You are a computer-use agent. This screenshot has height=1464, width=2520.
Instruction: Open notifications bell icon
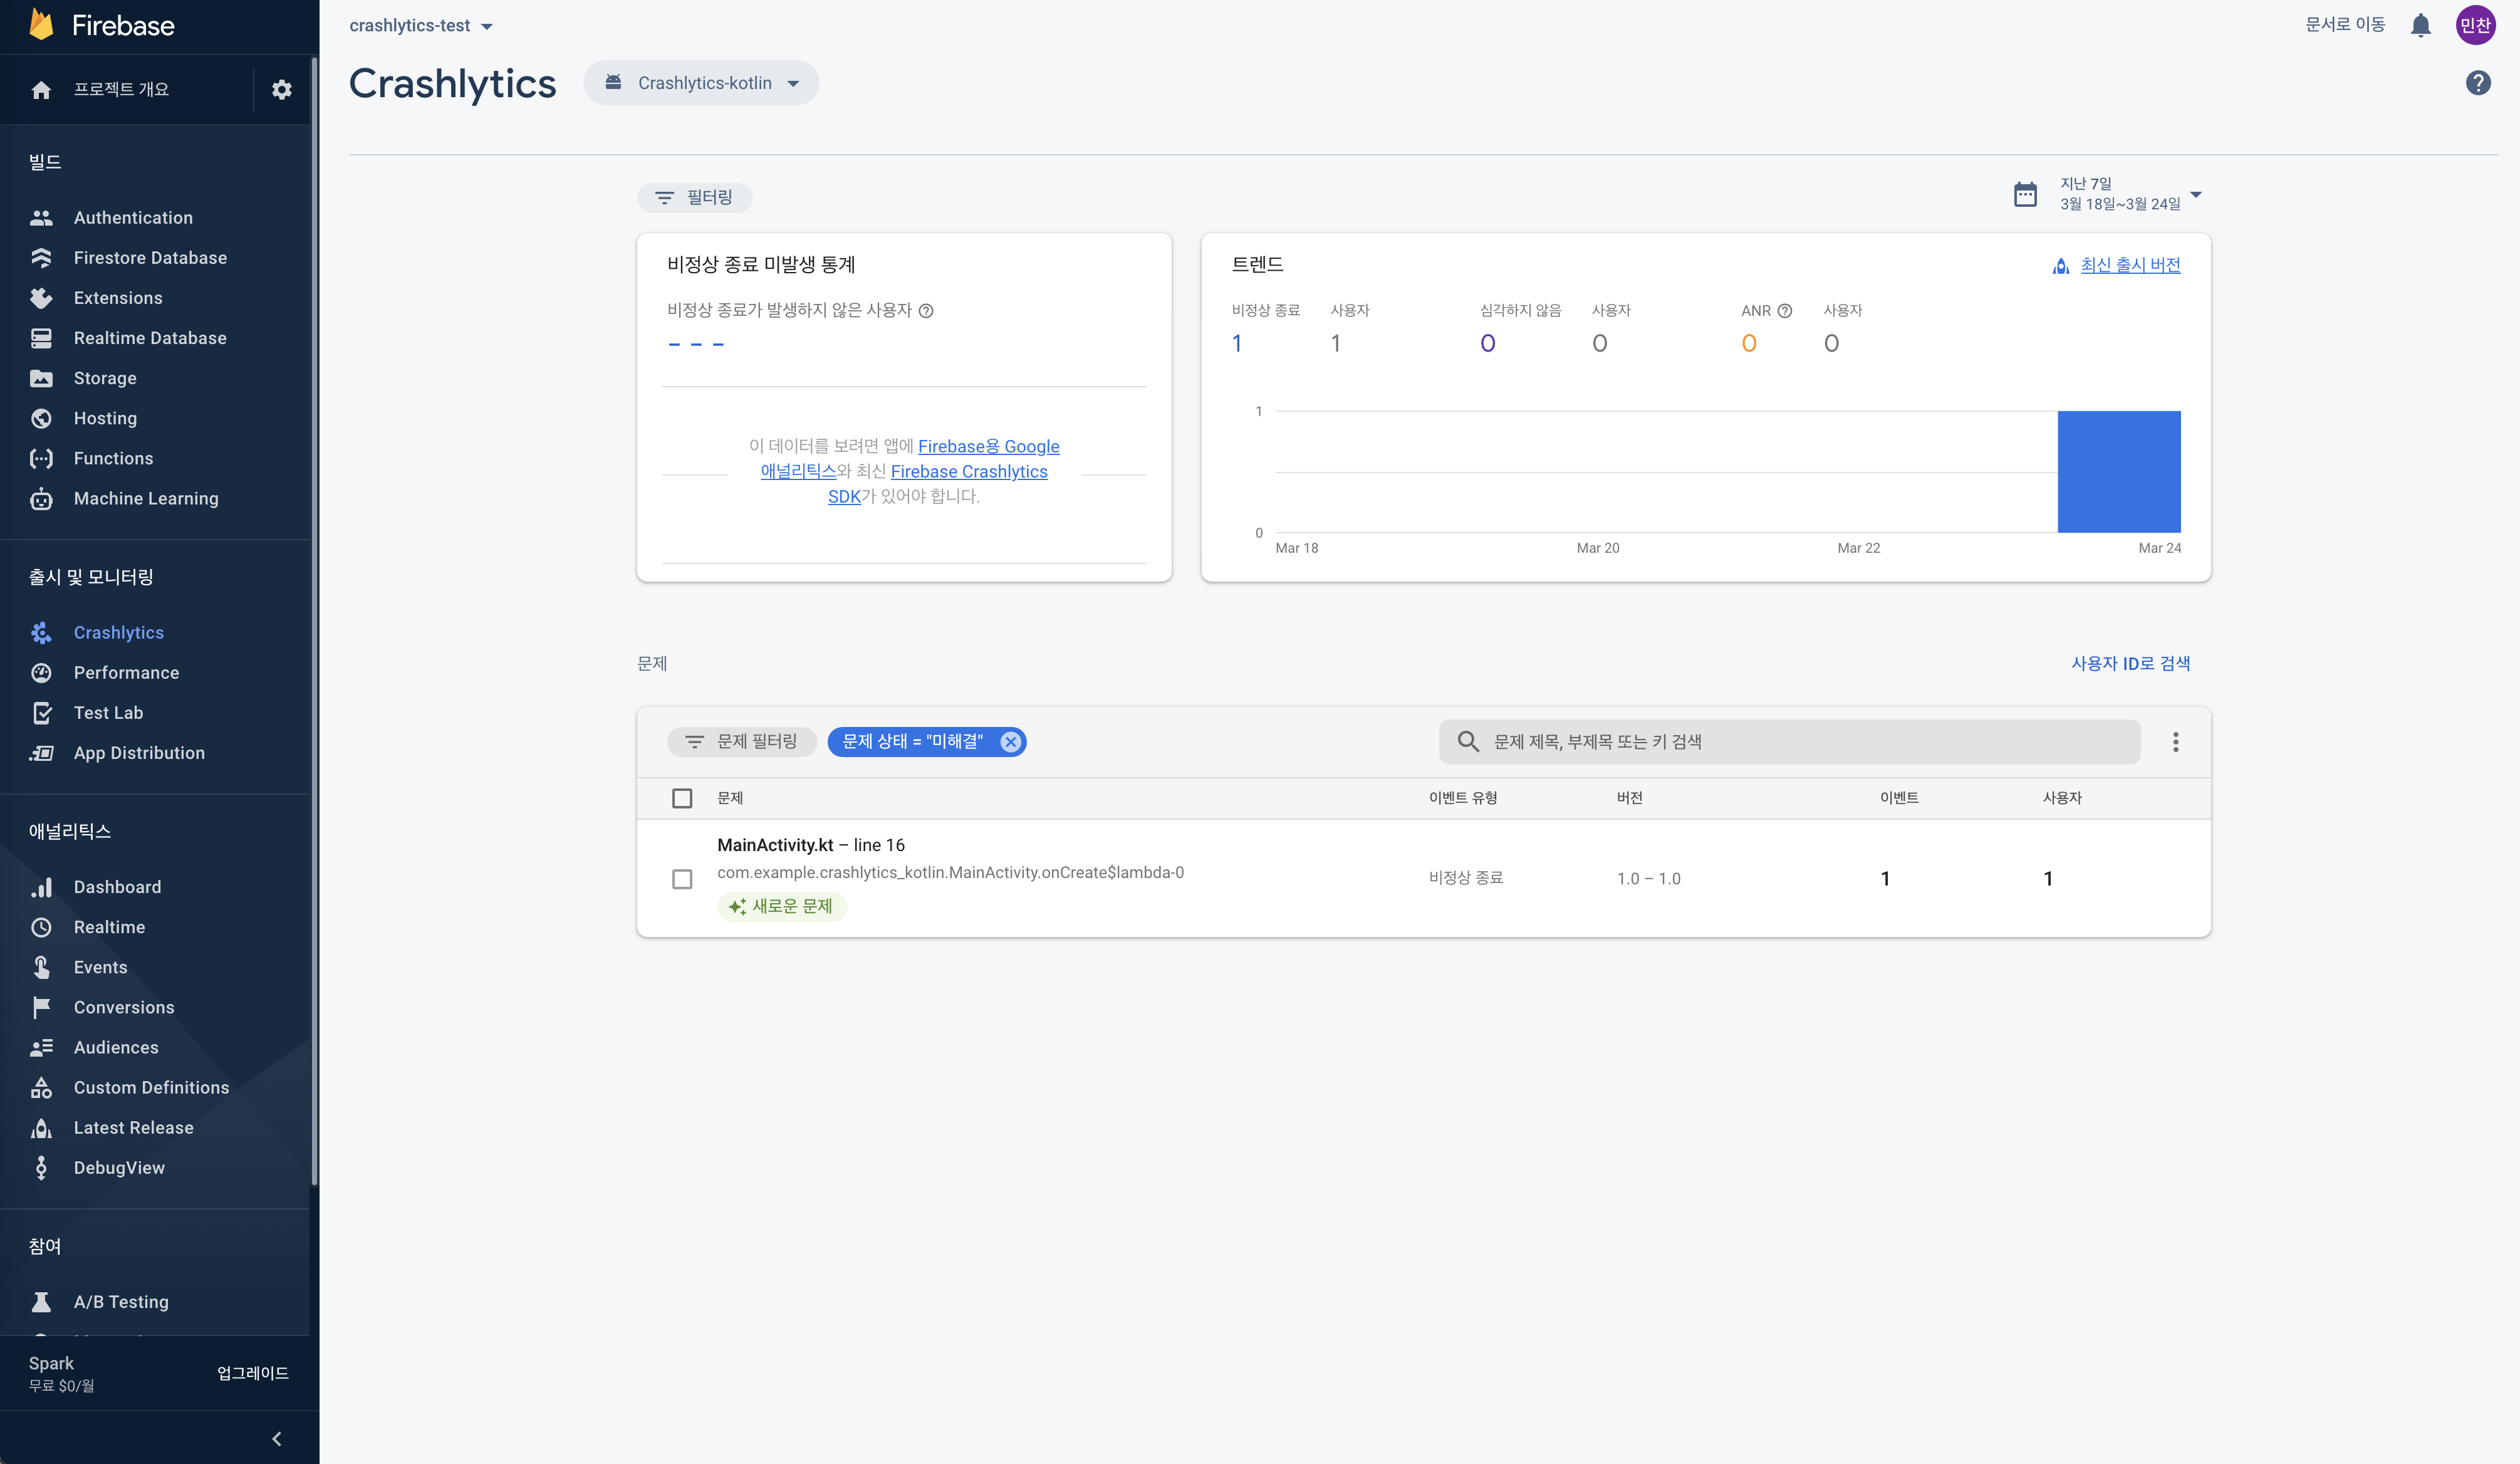(2420, 25)
